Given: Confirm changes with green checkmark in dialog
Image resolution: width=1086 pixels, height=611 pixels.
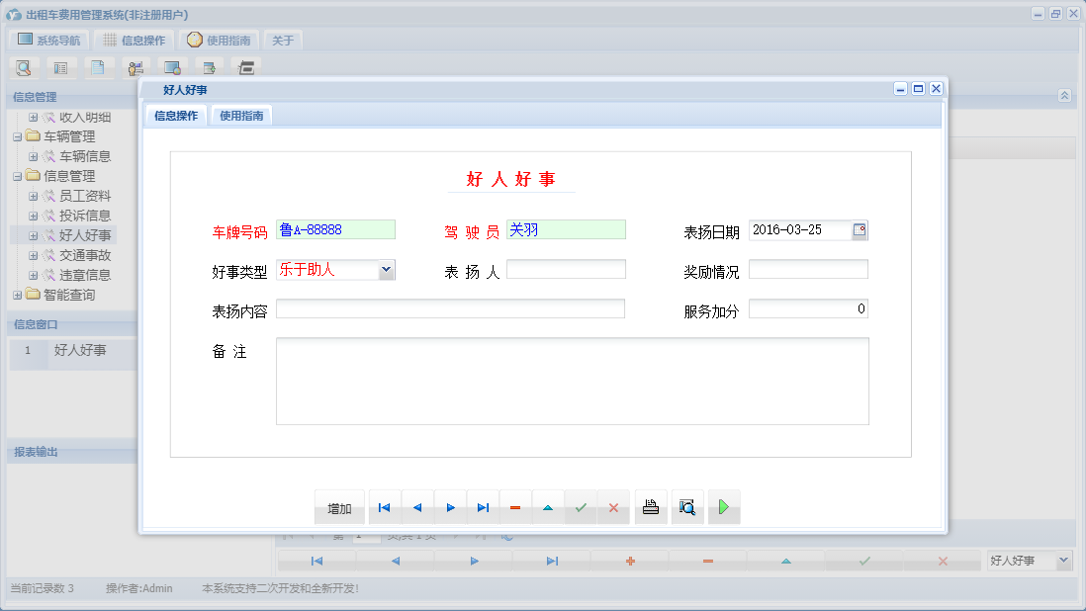Looking at the screenshot, I should (581, 508).
